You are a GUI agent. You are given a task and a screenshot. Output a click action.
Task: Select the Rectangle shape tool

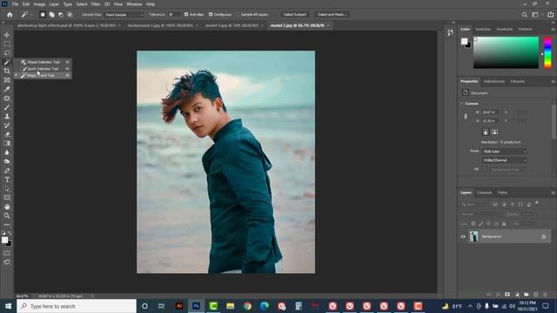[7, 197]
